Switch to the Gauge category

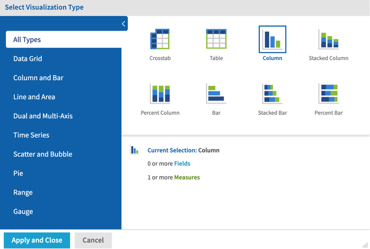[x=23, y=211]
